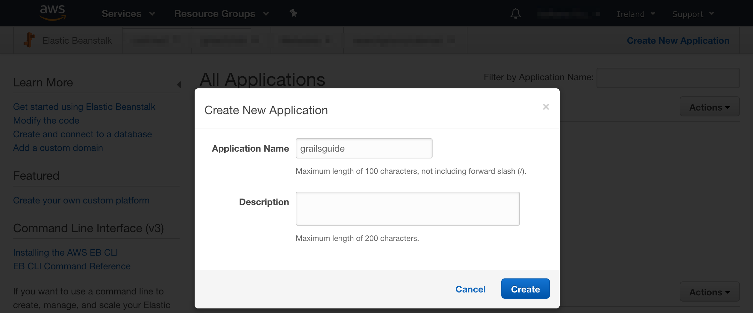
Task: Click Create New Application link in header
Action: click(x=678, y=40)
